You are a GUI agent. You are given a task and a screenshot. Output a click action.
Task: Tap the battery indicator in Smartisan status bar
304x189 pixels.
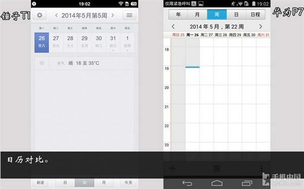tap(134, 4)
